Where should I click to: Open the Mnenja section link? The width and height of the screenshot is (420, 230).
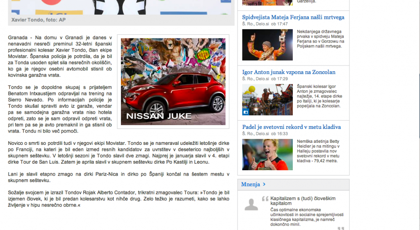[x=251, y=184]
